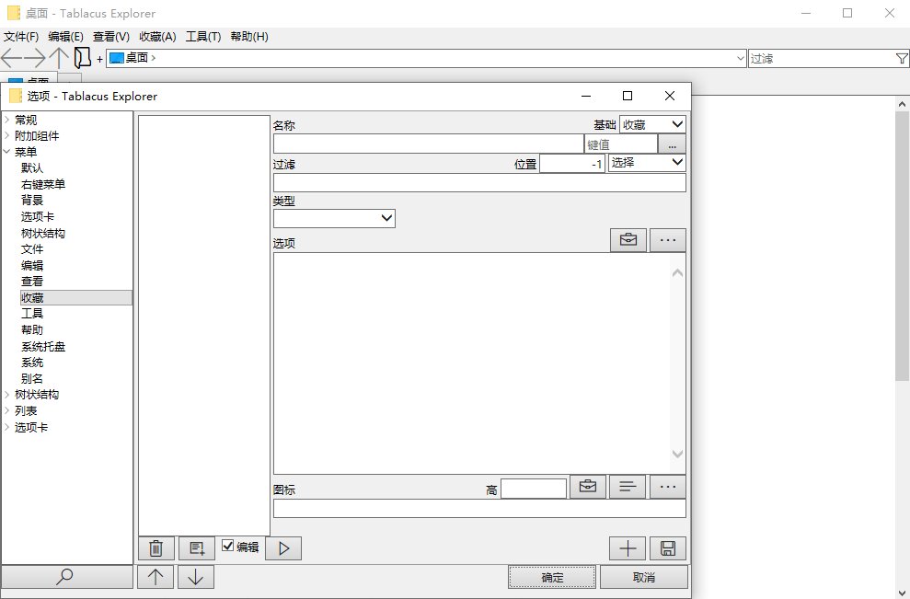Click the floppy disk save icon
This screenshot has width=910, height=599.
pos(667,547)
